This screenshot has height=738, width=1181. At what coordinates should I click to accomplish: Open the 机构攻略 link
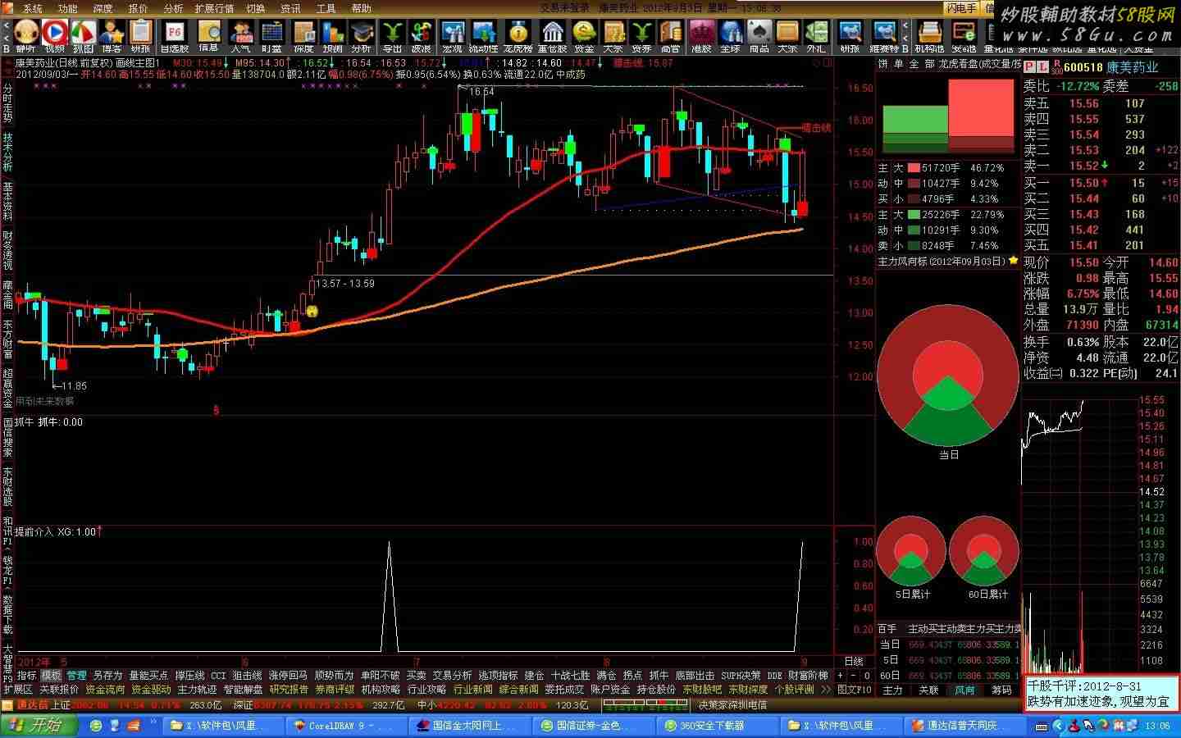[381, 690]
